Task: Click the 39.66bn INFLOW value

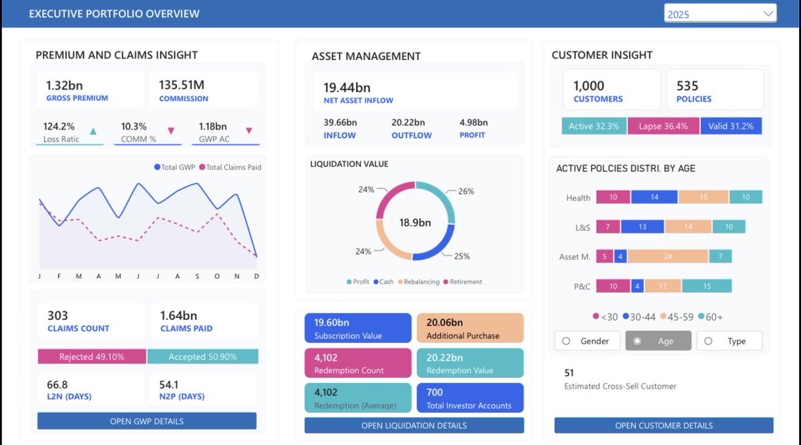Action: pos(340,123)
